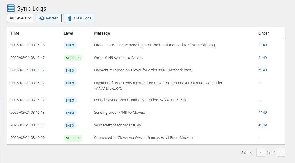The width and height of the screenshot is (295, 163).
Task: Click the Refresh button label
Action: pyautogui.click(x=52, y=18)
